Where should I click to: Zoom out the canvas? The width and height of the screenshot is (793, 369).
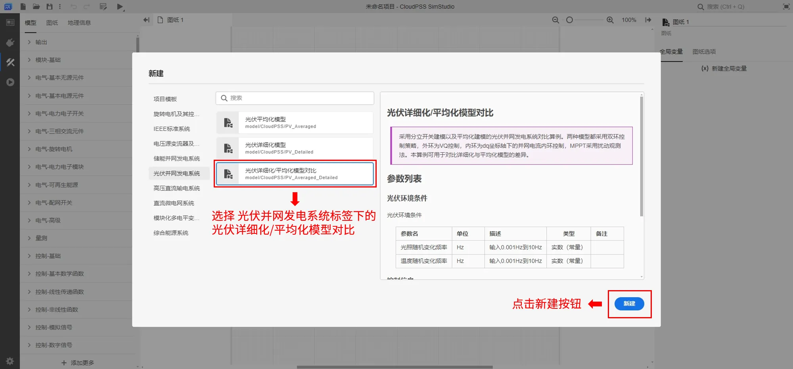pyautogui.click(x=555, y=20)
